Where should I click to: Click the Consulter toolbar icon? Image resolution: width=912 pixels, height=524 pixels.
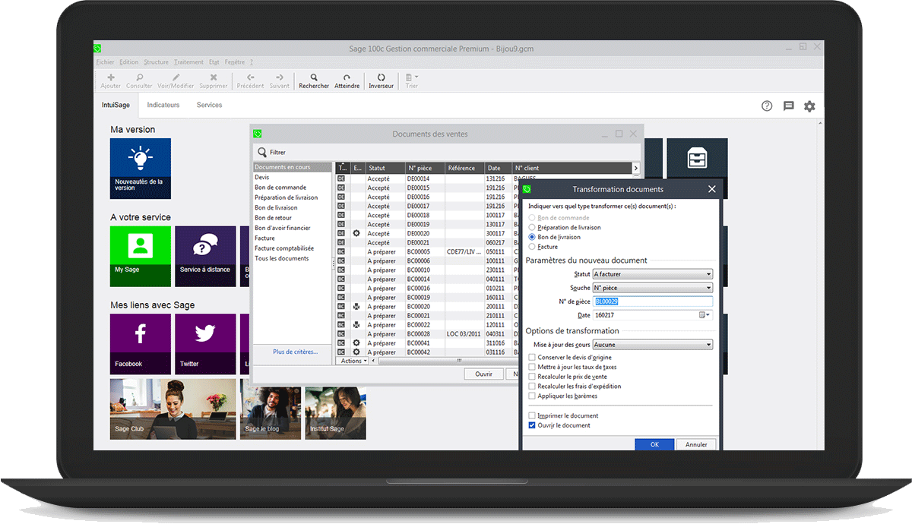pos(139,80)
